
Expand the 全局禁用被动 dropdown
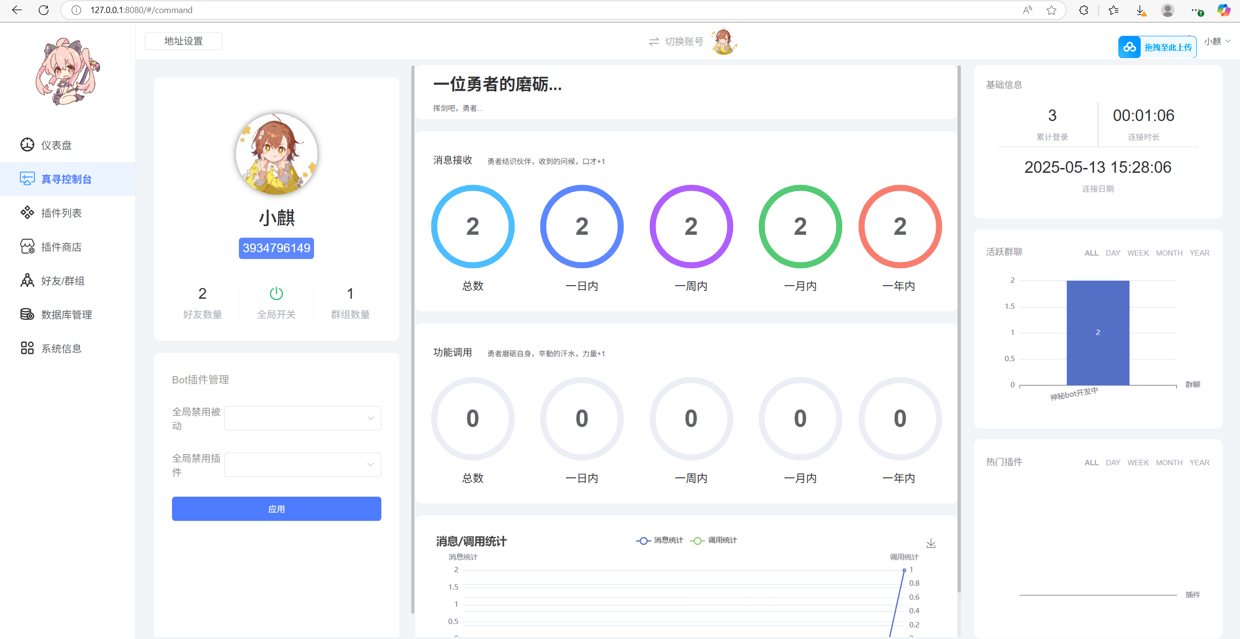click(303, 418)
